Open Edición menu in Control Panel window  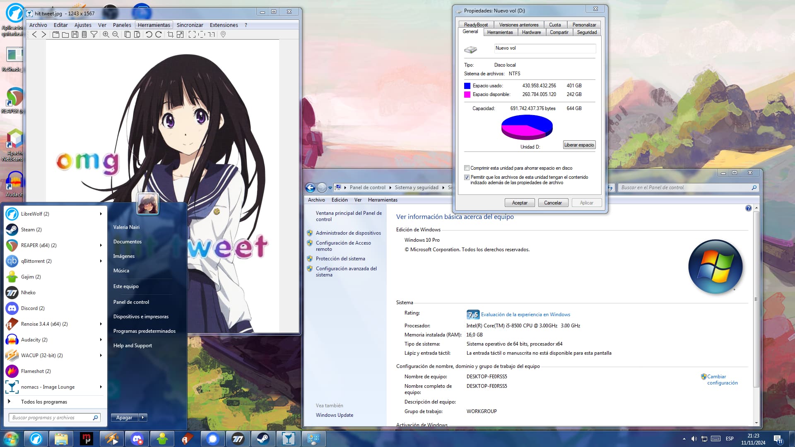(x=340, y=200)
